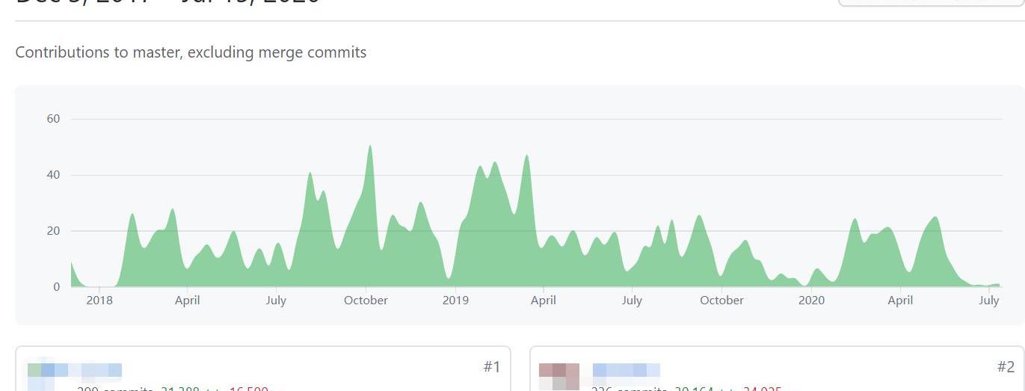1025x391 pixels.
Task: Click the 40 value on the y-axis
Action: click(54, 175)
